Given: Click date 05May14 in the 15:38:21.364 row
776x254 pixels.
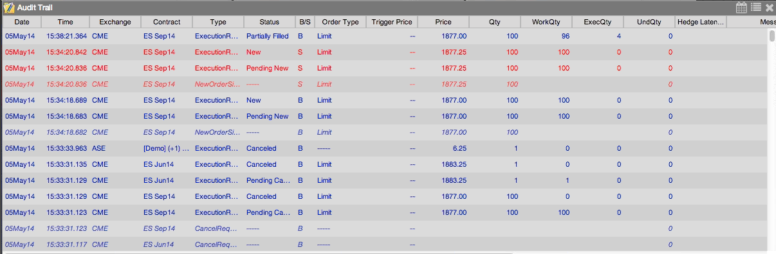Looking at the screenshot, I should coord(20,36).
